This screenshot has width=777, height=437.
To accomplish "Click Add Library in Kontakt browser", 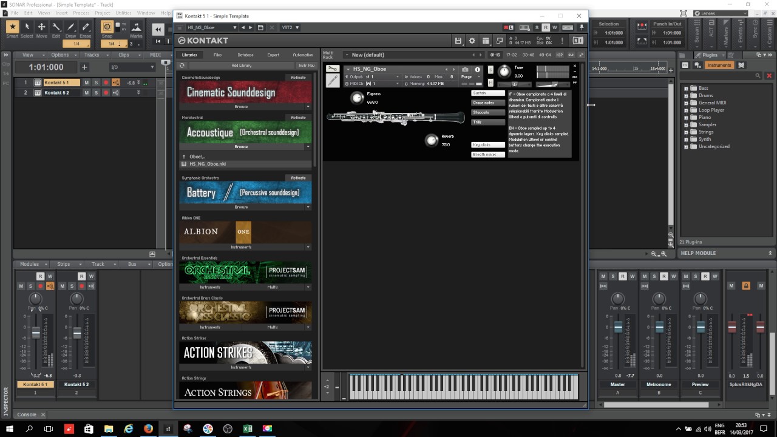I will pos(241,65).
